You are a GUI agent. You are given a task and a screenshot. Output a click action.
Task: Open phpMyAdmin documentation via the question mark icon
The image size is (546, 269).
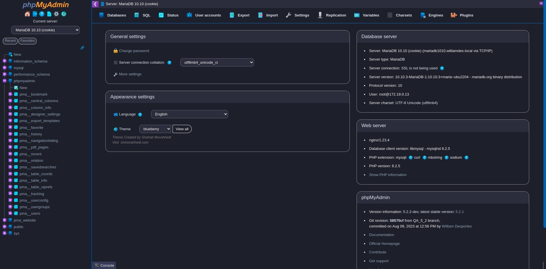click(x=42, y=14)
